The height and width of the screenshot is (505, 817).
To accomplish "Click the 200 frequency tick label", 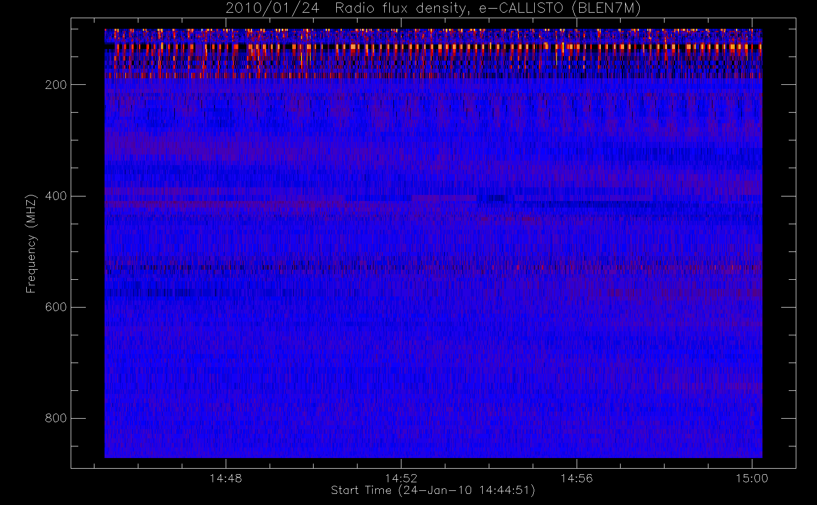I will 56,85.
